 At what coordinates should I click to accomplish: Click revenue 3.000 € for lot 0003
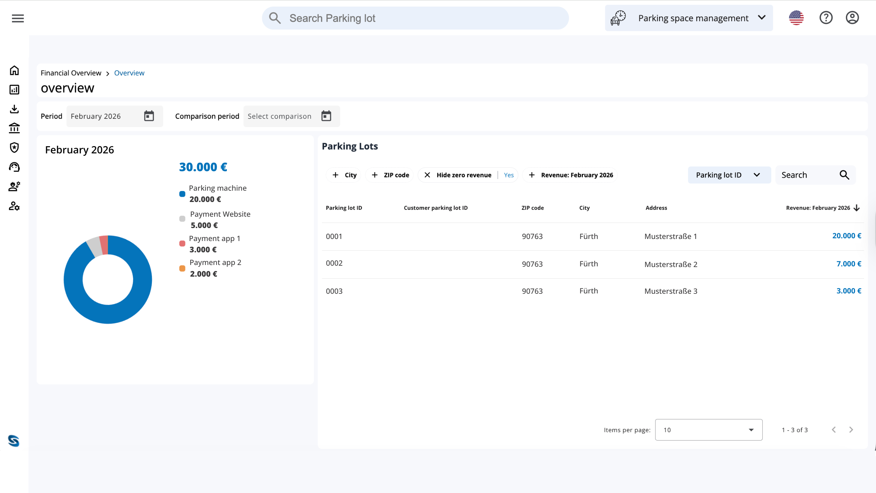coord(849,291)
